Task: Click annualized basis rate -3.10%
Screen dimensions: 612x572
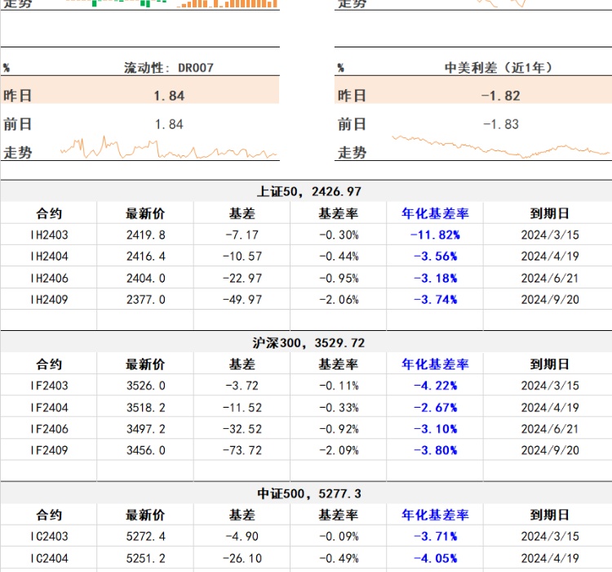Action: pyautogui.click(x=435, y=429)
